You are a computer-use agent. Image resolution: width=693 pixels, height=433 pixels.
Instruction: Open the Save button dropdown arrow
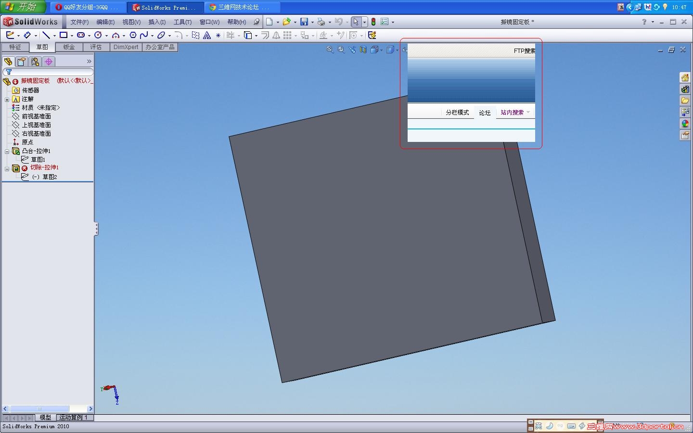[312, 22]
